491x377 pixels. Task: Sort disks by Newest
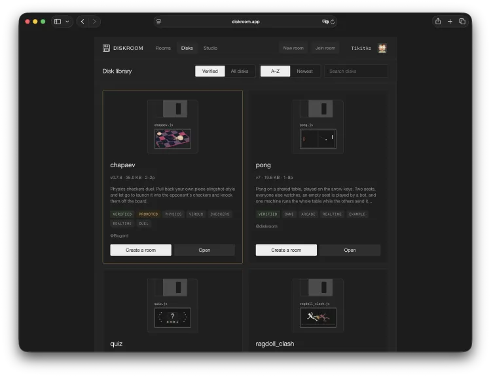pyautogui.click(x=304, y=71)
